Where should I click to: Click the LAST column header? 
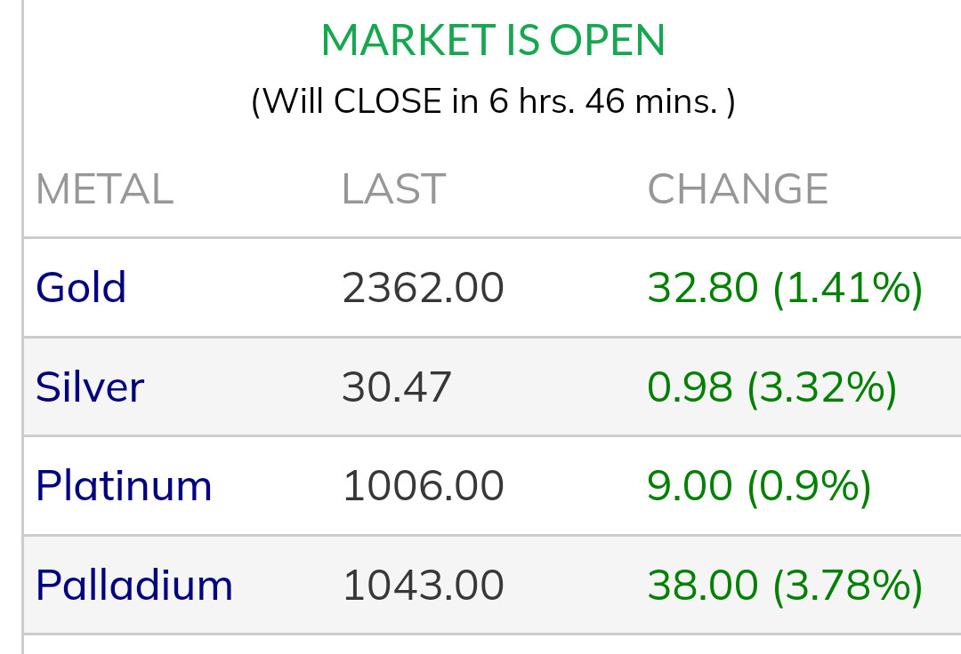(393, 189)
